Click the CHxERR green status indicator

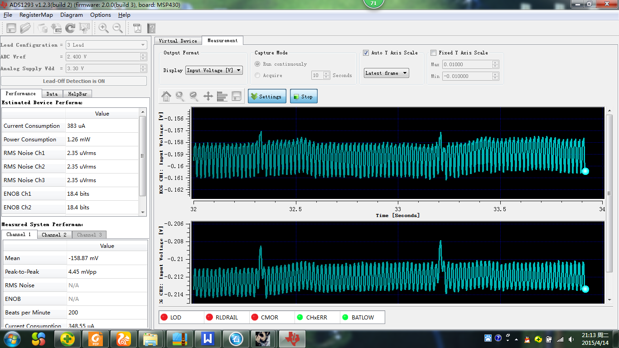(300, 318)
